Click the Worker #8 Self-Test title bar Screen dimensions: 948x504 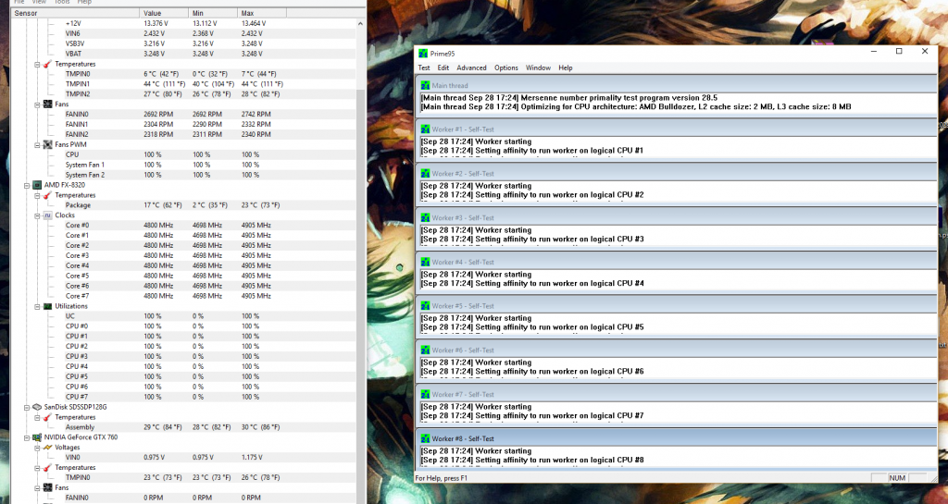tap(676, 439)
